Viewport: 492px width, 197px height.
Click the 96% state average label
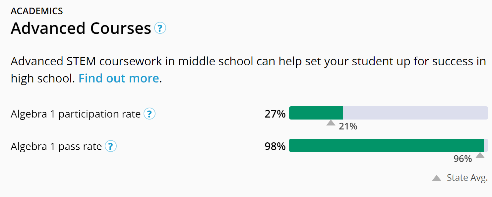[x=462, y=159]
